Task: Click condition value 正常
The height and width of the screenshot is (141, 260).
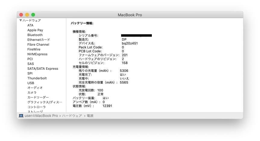Action: point(101,94)
